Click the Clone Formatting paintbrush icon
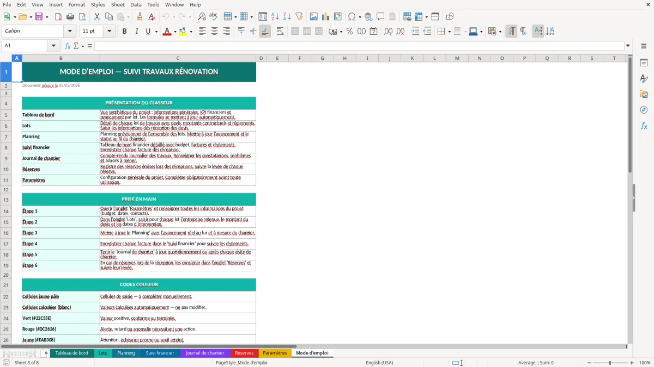Image resolution: width=654 pixels, height=367 pixels. click(x=140, y=17)
